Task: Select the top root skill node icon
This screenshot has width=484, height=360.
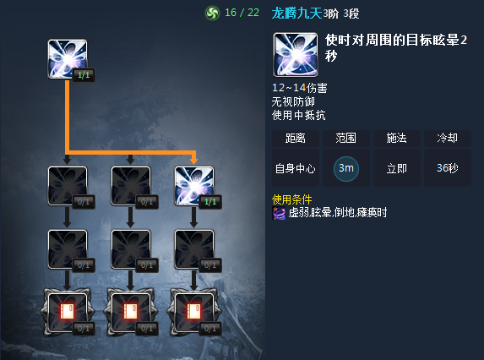Action: coord(68,58)
